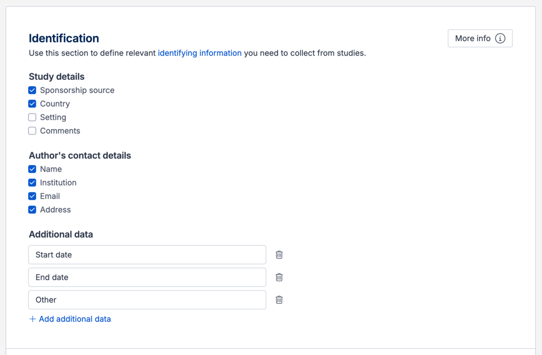Focus the Start date input field
This screenshot has width=542, height=355.
coord(147,255)
